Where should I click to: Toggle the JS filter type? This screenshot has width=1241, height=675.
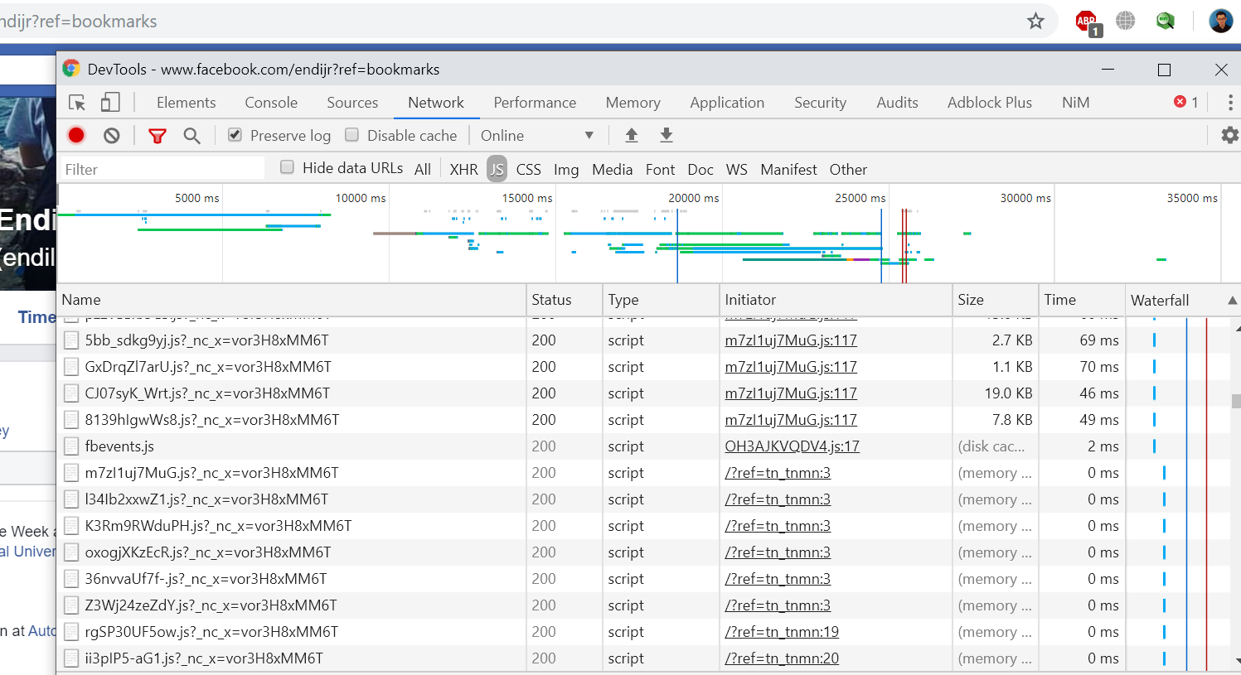coord(497,169)
